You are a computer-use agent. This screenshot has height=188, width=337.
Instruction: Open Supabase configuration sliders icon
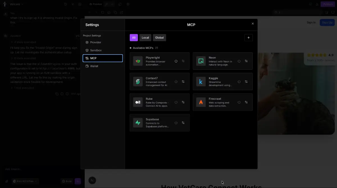click(183, 123)
